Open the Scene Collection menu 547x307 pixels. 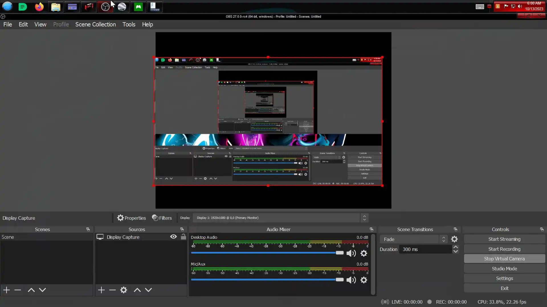click(95, 24)
